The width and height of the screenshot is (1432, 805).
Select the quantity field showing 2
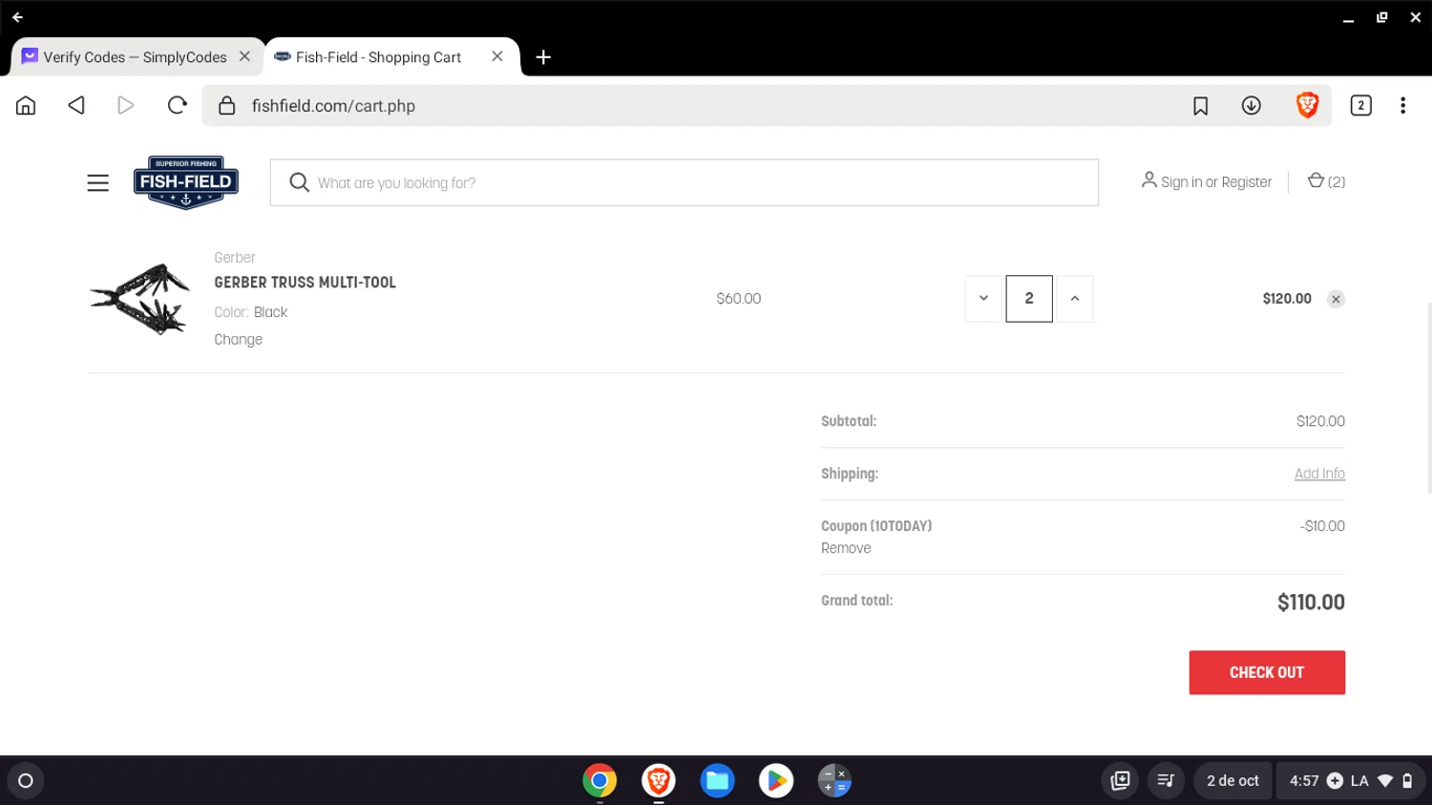click(1029, 299)
